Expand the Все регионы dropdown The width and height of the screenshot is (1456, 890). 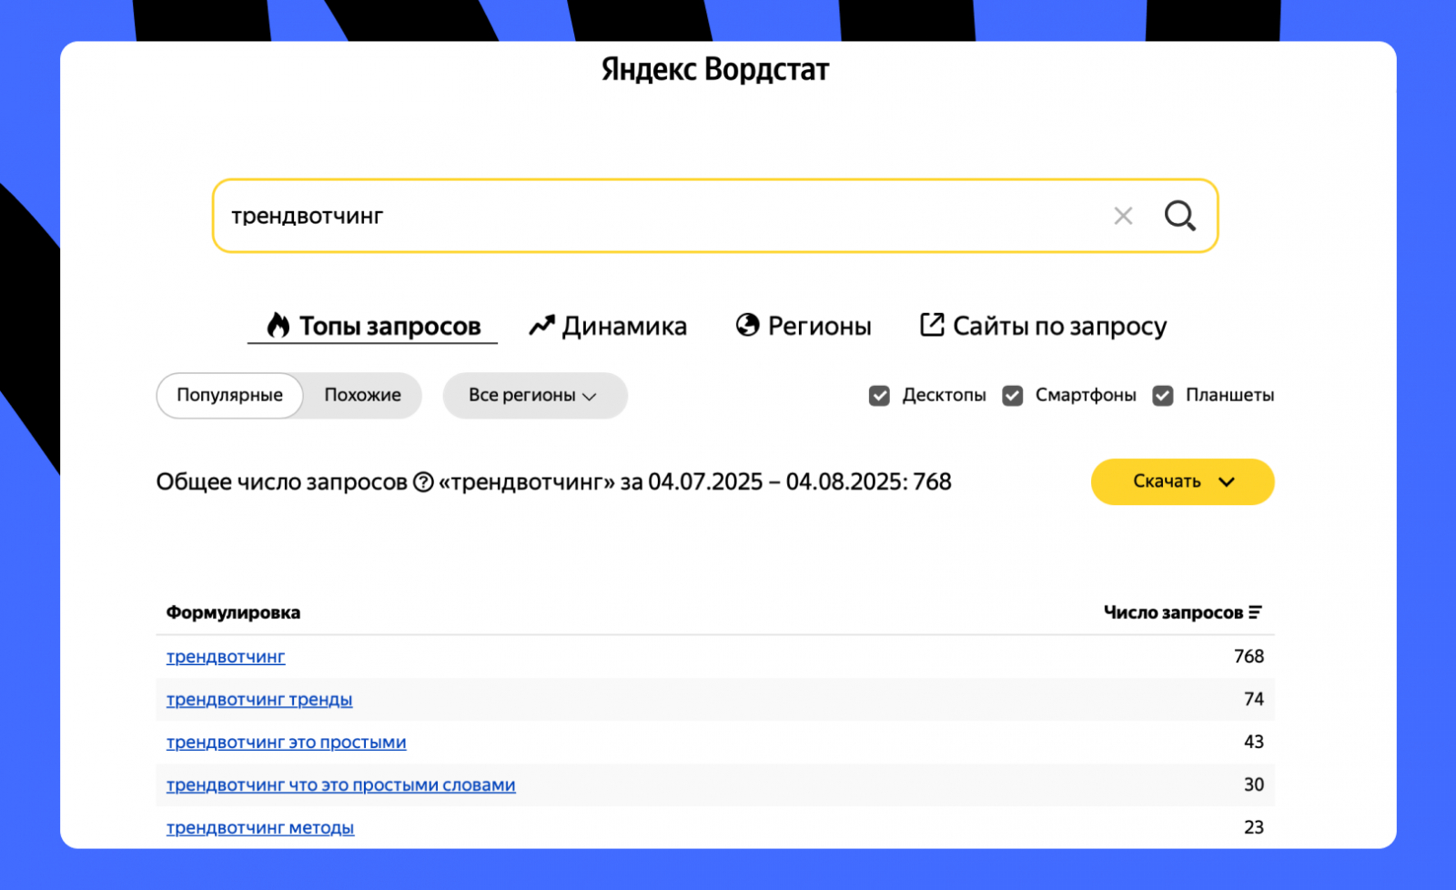[535, 395]
